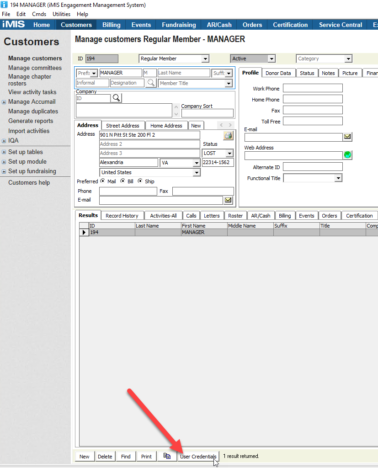The width and height of the screenshot is (378, 468).
Task: Open the Utilities menu
Action: click(x=61, y=14)
